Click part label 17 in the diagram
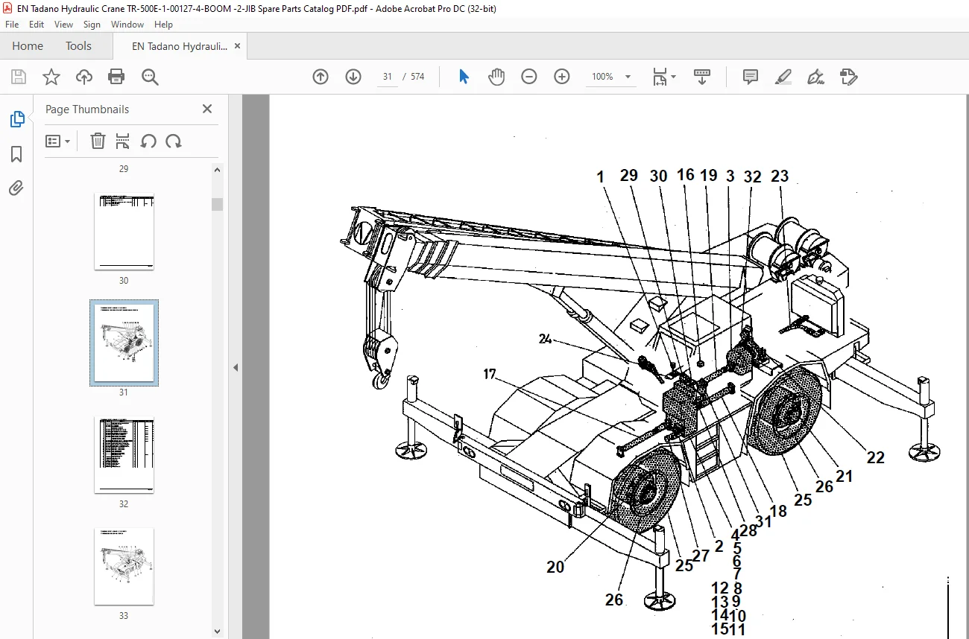969x639 pixels. point(490,374)
